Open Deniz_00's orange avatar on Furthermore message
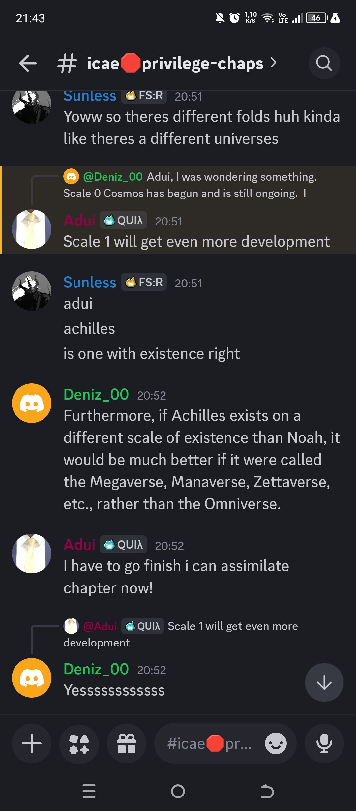356x811 pixels. [x=32, y=403]
